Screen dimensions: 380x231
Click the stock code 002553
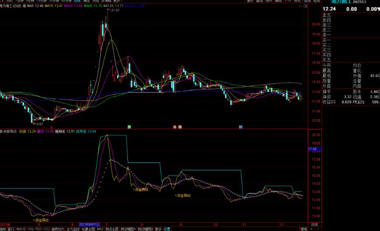(360, 2)
